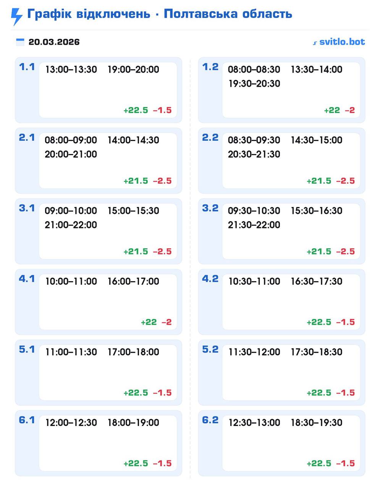Click the small icon before svitlo.bot
Viewport: 380px width, 489px height.
315,43
